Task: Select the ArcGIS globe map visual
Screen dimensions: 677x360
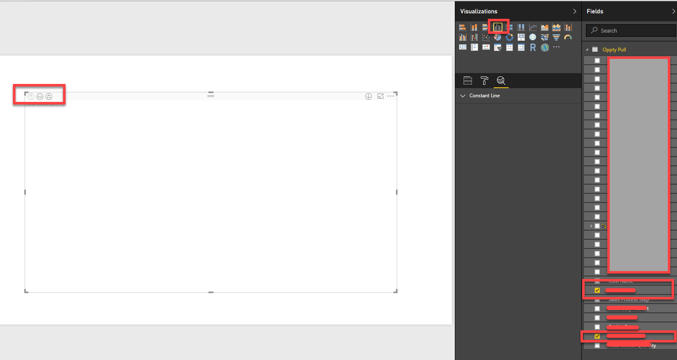Action: [x=545, y=47]
